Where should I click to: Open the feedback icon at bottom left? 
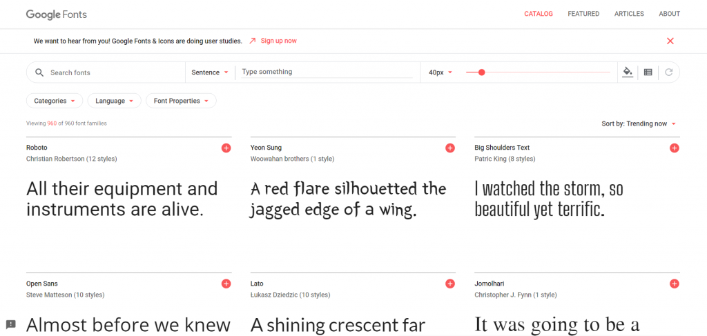[10, 324]
